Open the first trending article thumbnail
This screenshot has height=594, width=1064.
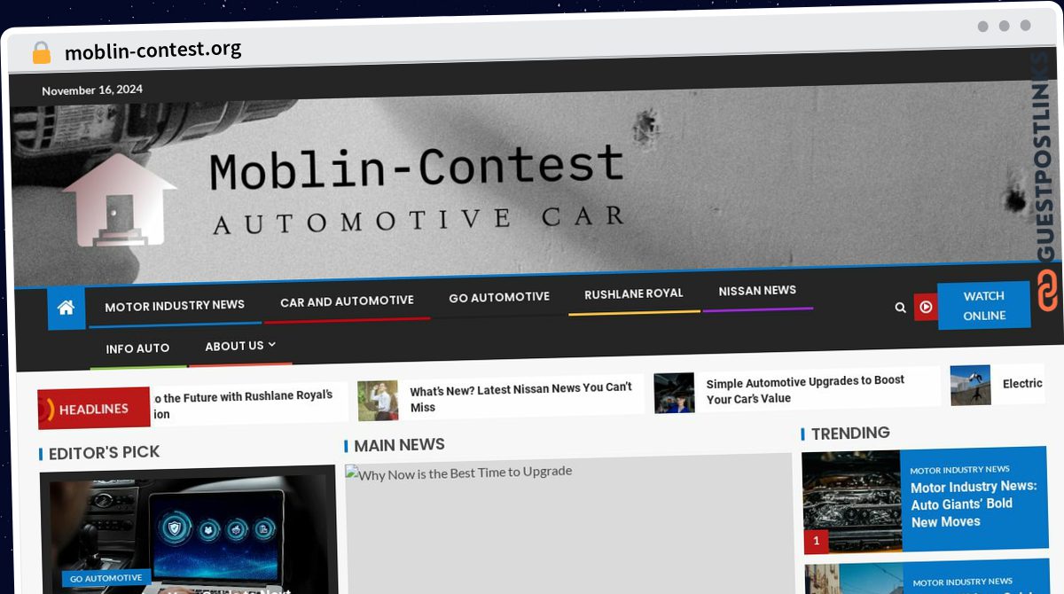click(852, 502)
